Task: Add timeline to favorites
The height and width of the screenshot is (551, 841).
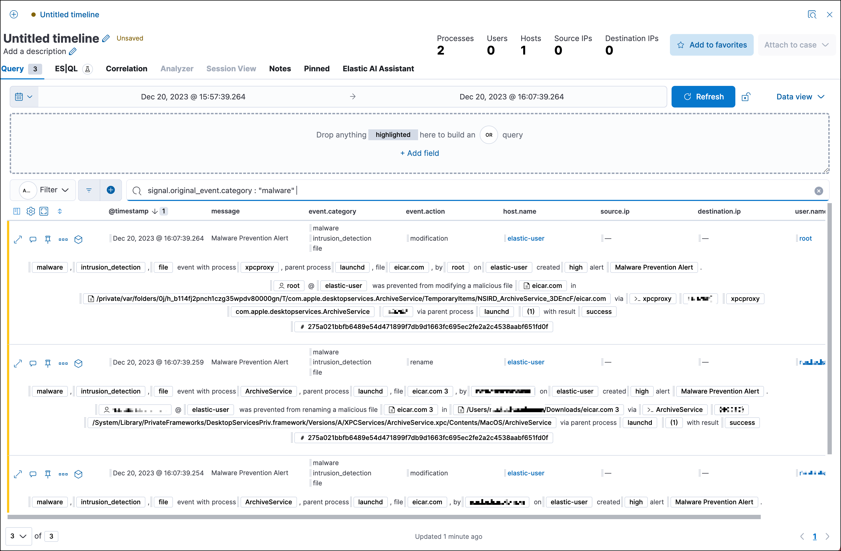Action: pyautogui.click(x=711, y=45)
